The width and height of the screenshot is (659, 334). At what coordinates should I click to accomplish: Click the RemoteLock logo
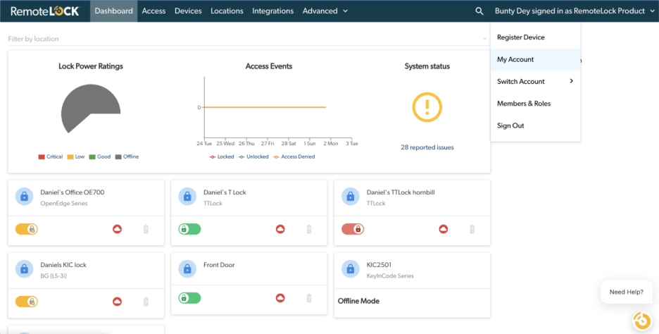[45, 11]
